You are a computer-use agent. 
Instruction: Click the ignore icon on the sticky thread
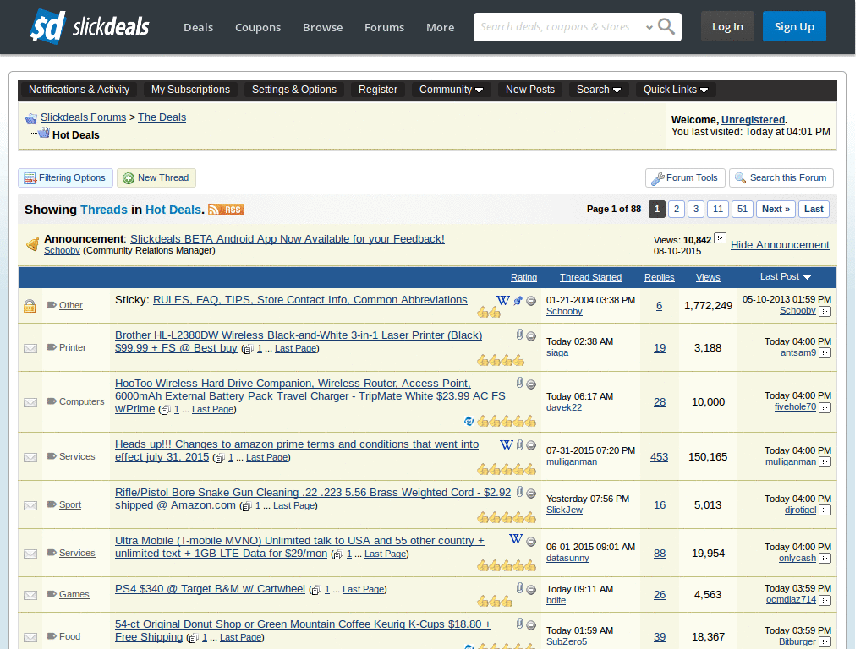tap(531, 300)
